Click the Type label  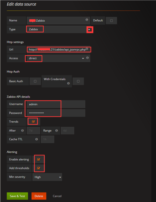pyautogui.click(x=12, y=29)
